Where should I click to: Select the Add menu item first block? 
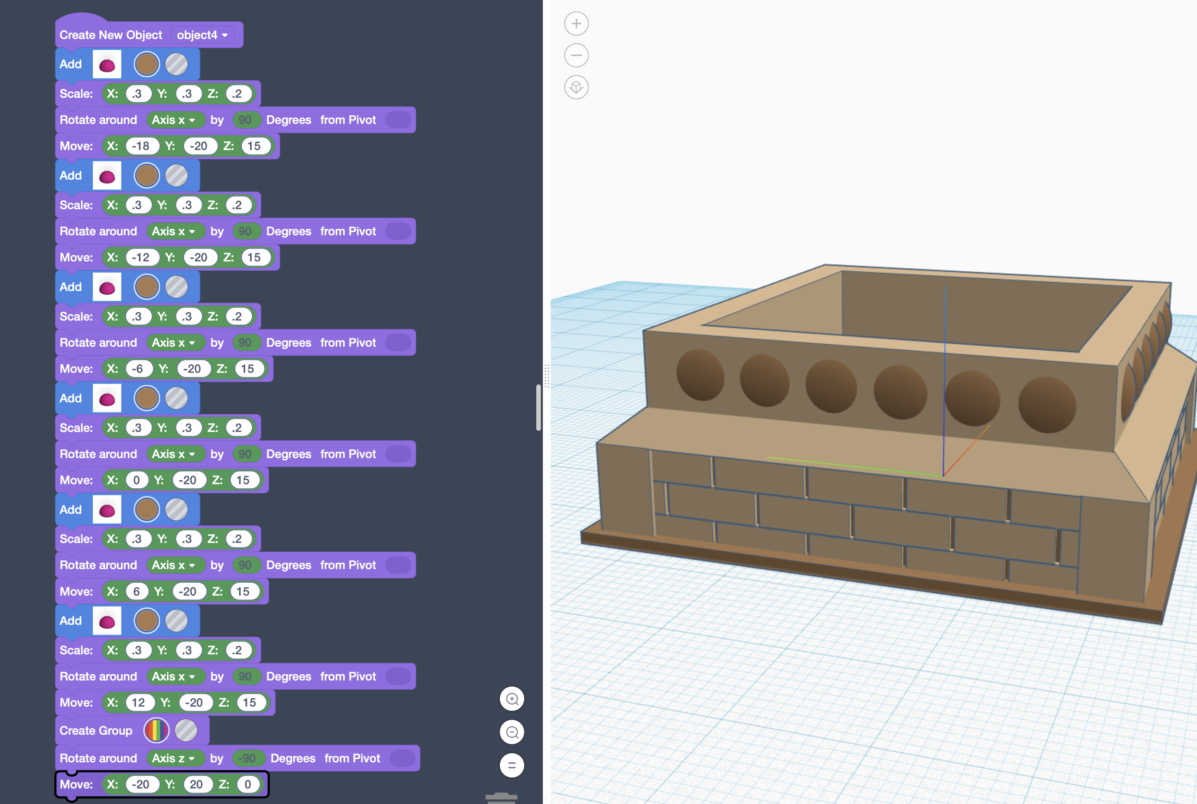[71, 64]
